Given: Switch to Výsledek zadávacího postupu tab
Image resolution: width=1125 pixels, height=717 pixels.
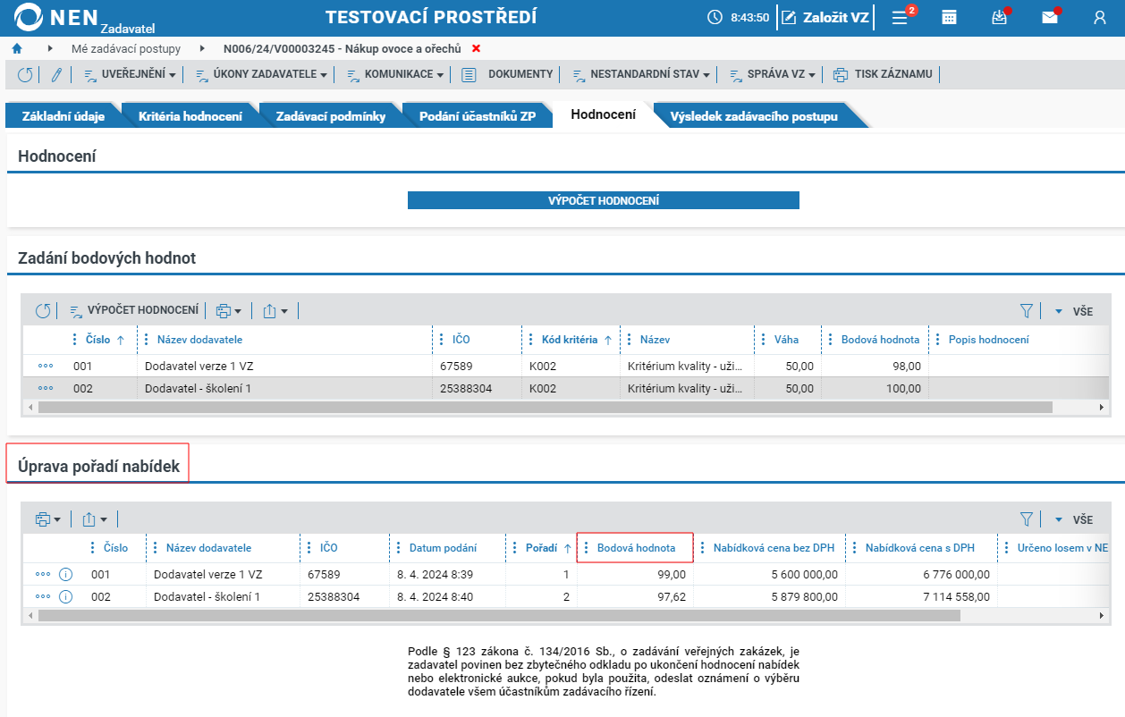Looking at the screenshot, I should (x=755, y=116).
